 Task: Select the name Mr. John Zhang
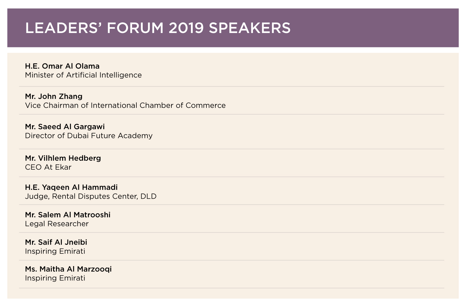54,96
